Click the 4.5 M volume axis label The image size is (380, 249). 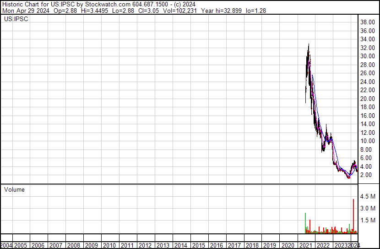368,196
